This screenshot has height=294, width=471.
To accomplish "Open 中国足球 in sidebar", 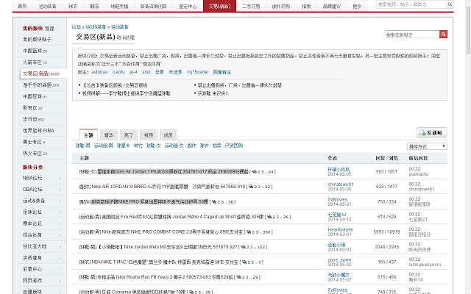I will (32, 96).
